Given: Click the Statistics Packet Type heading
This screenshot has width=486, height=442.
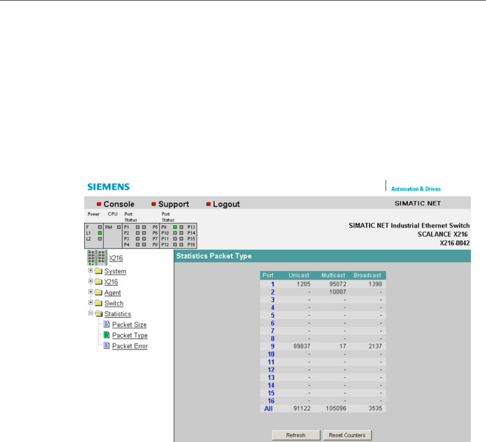Looking at the screenshot, I should (x=214, y=256).
